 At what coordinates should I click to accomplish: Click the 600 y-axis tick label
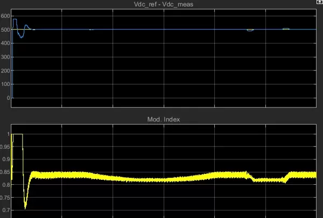point(5,16)
